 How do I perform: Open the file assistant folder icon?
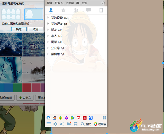pos(69,124)
